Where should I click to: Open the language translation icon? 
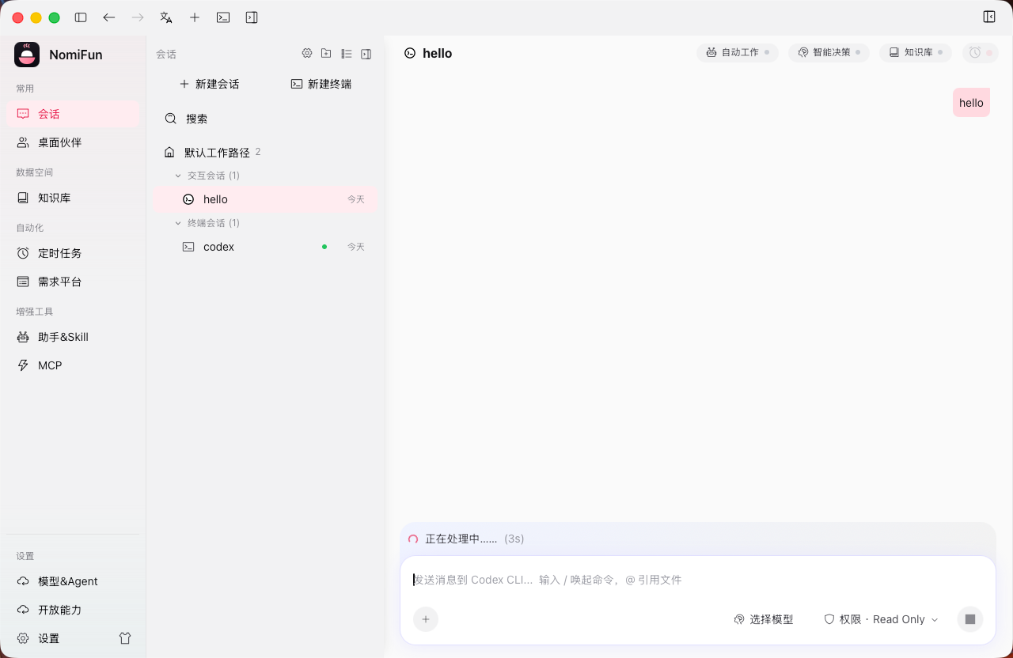[166, 17]
